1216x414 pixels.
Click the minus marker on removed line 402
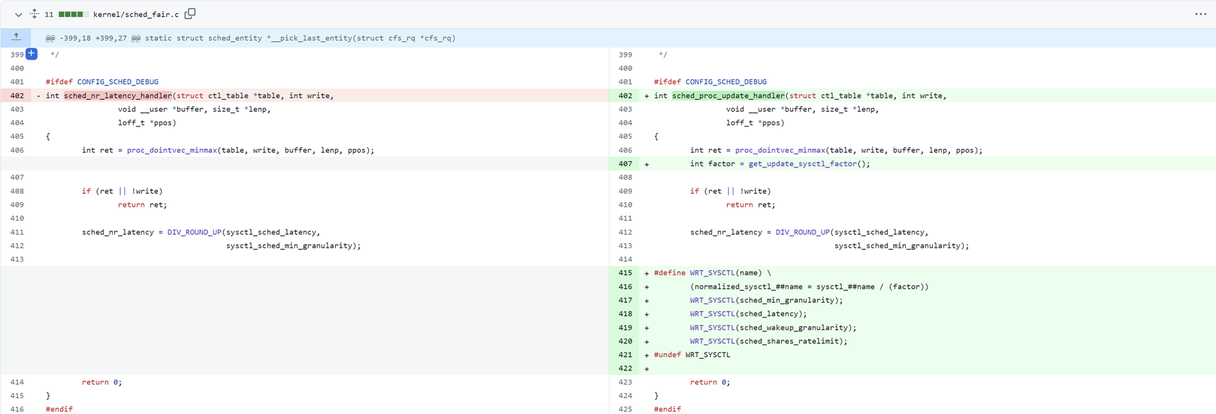pyautogui.click(x=38, y=96)
